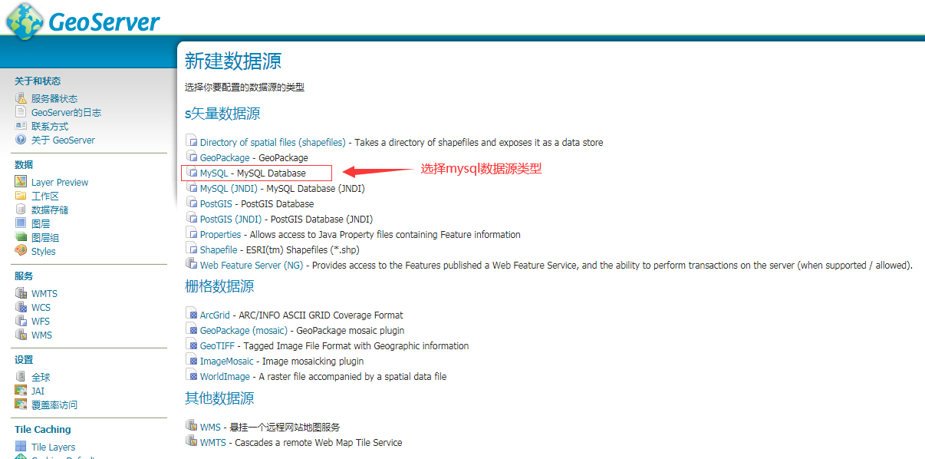Select Shapefile data source
925x459 pixels.
tap(219, 249)
